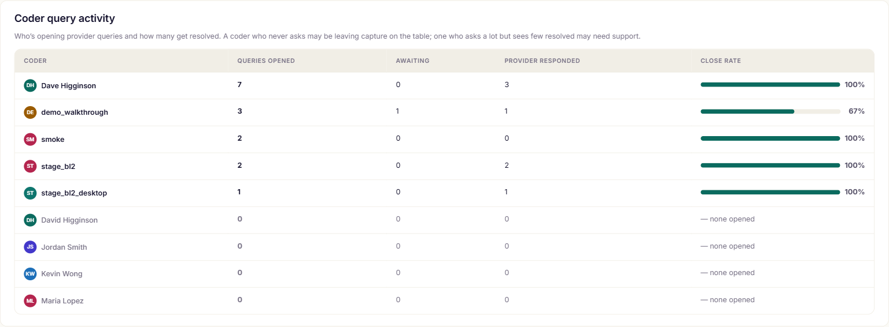Click the ST avatar beside stage_bl2_desktop
Image resolution: width=889 pixels, height=327 pixels.
point(30,193)
